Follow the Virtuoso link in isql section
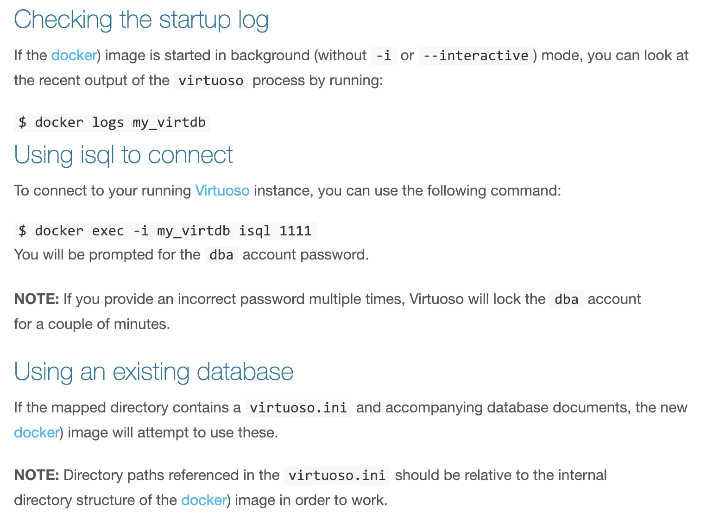Viewport: 719px width, 519px height. [x=222, y=191]
